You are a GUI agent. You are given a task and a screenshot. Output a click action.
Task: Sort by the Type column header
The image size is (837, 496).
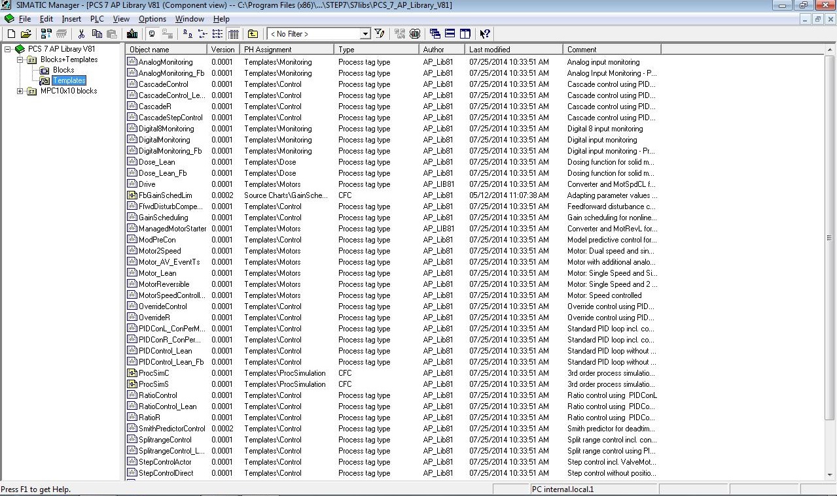coord(376,50)
